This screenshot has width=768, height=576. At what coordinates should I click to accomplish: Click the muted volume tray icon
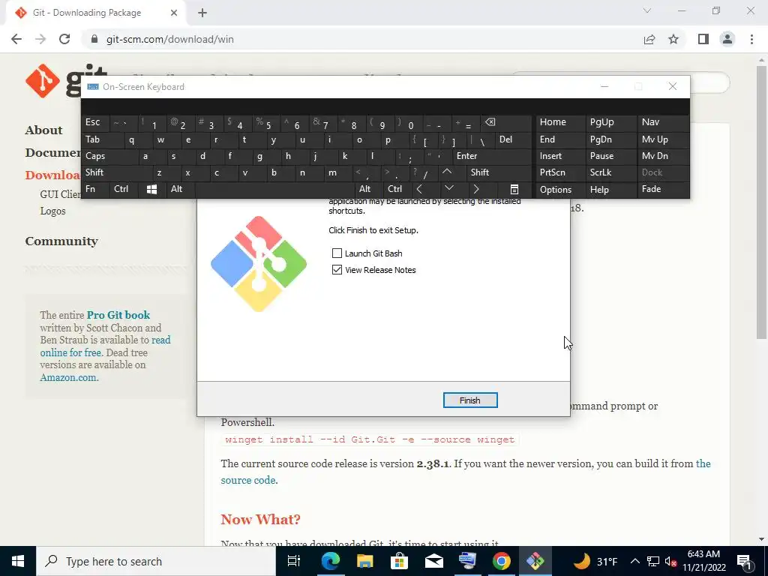[x=670, y=562]
